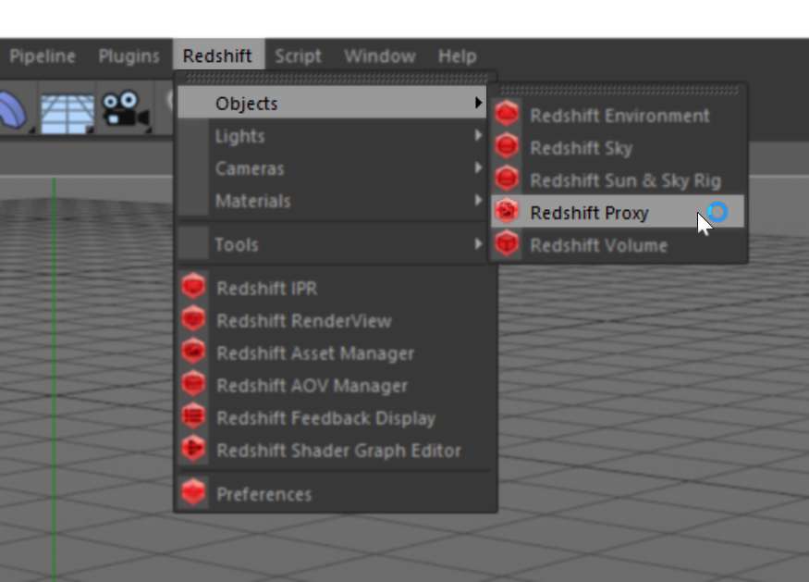Screen dimensions: 809x582
Task: Click the camera object toolbar icon
Action: (126, 109)
